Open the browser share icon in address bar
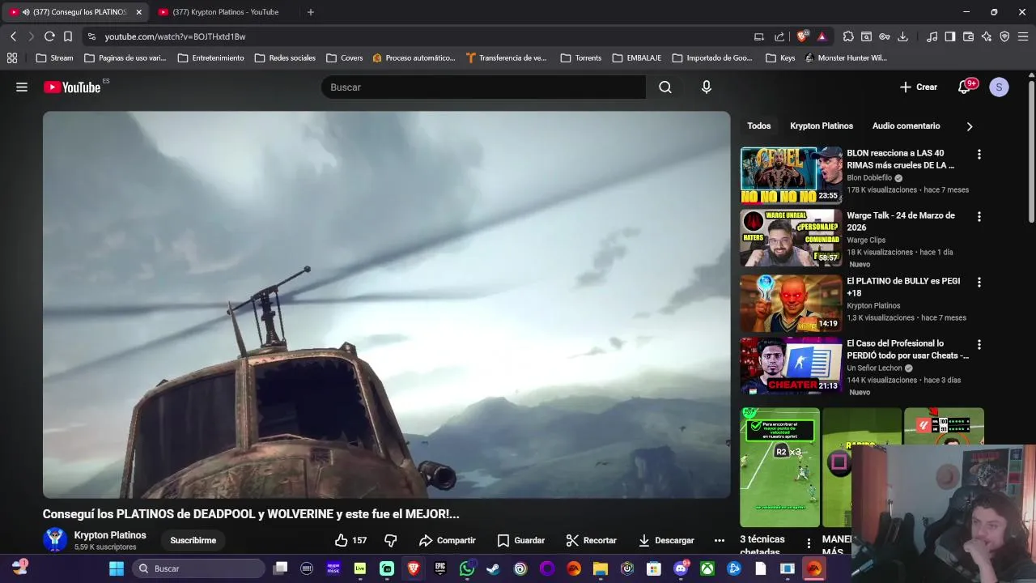1036x583 pixels. click(779, 36)
